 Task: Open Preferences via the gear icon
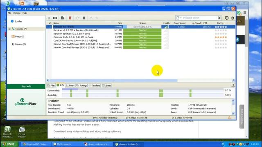tap(233, 18)
